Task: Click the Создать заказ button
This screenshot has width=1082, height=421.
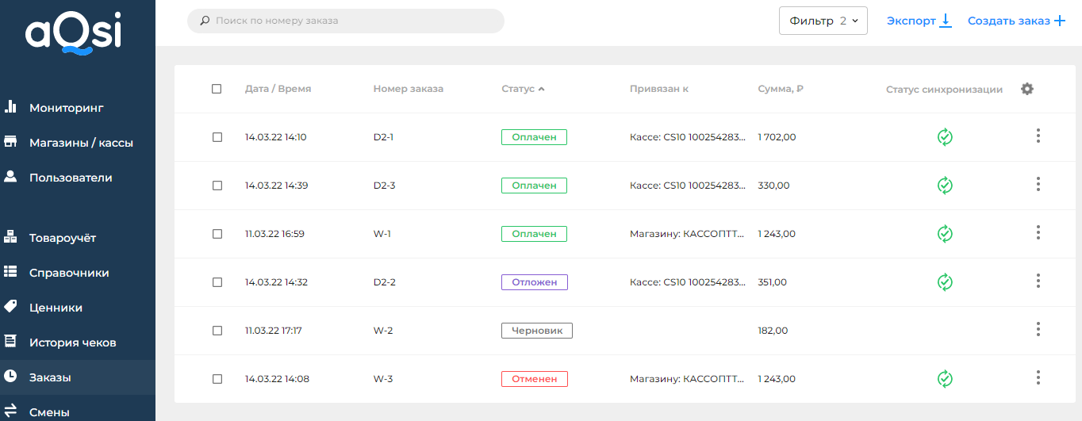Action: [1016, 21]
